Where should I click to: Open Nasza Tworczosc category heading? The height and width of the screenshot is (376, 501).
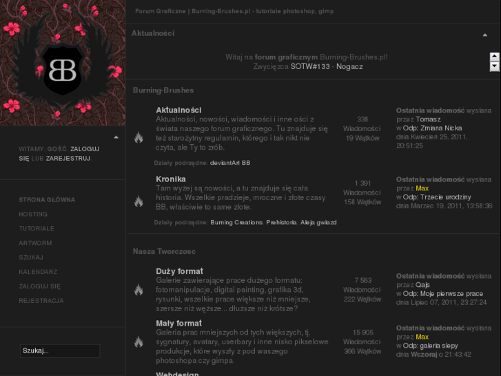tap(164, 251)
